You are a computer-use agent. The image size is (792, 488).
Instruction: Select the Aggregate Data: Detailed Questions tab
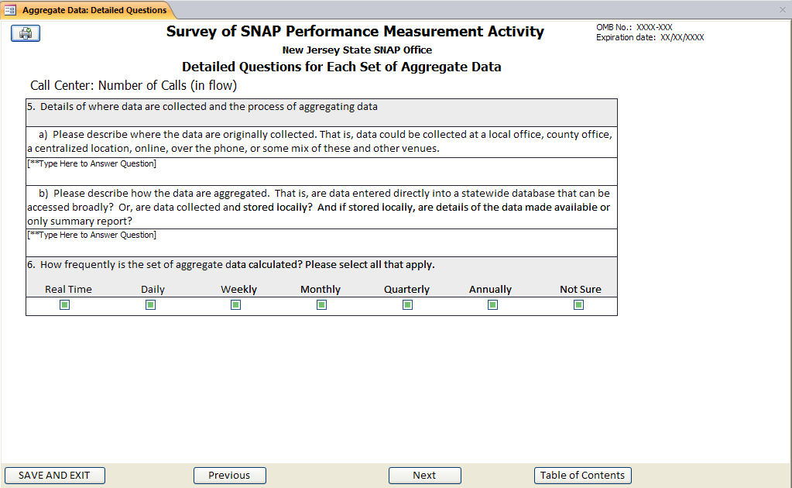point(94,10)
